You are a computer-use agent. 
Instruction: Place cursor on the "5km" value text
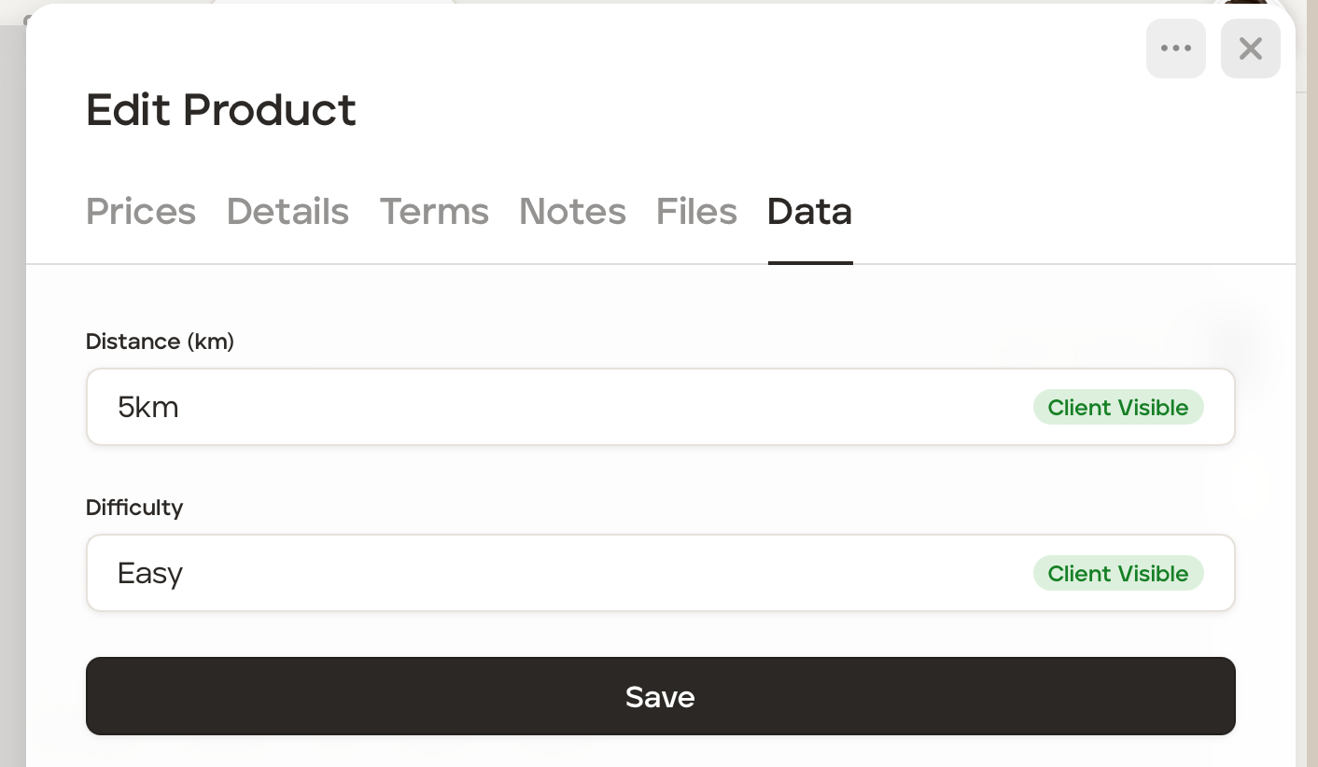(147, 408)
